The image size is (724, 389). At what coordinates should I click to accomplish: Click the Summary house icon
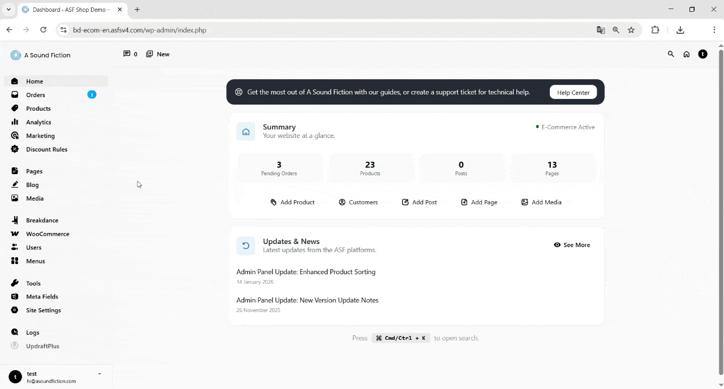[245, 132]
